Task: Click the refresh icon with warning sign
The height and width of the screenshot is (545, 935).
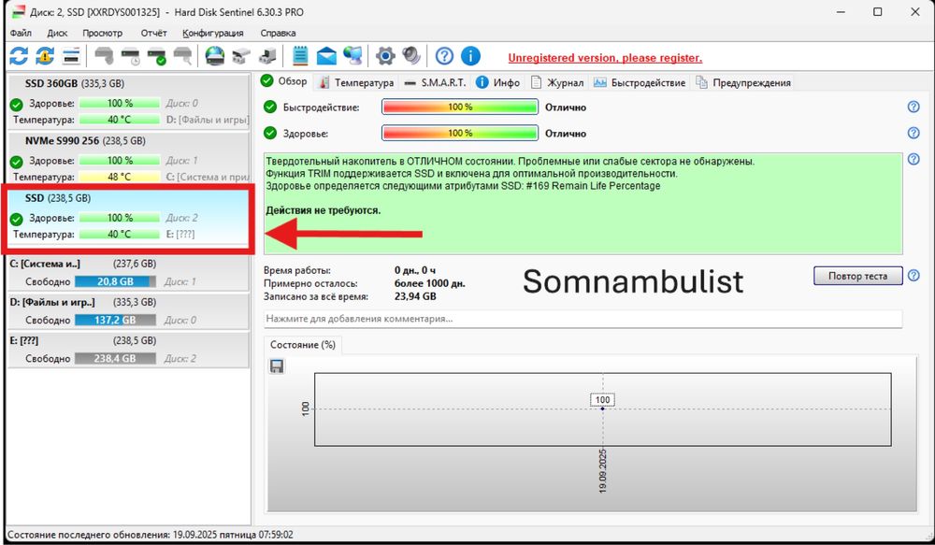Action: coord(45,56)
